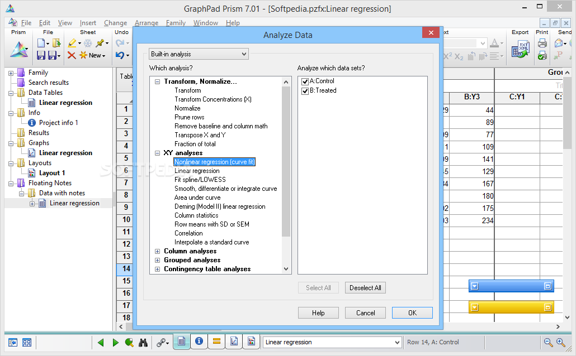Open the Arrange menu
The height and width of the screenshot is (356, 576).
point(146,23)
